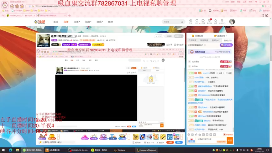
Task: Expand the 分类 dropdown menu
Action: pyautogui.click(x=77, y=22)
